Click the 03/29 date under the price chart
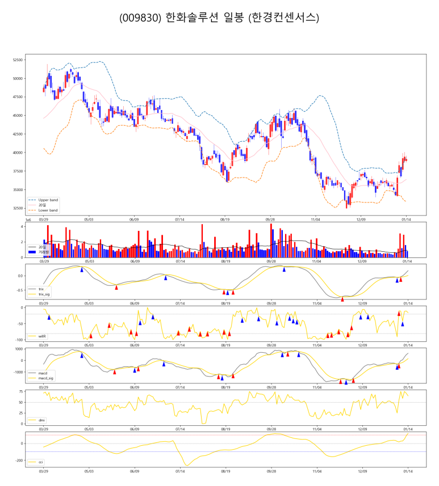The height and width of the screenshot is (486, 439). 43,219
